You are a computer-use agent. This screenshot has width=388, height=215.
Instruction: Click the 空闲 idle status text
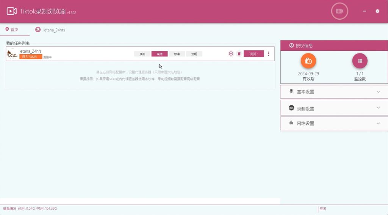(323, 209)
